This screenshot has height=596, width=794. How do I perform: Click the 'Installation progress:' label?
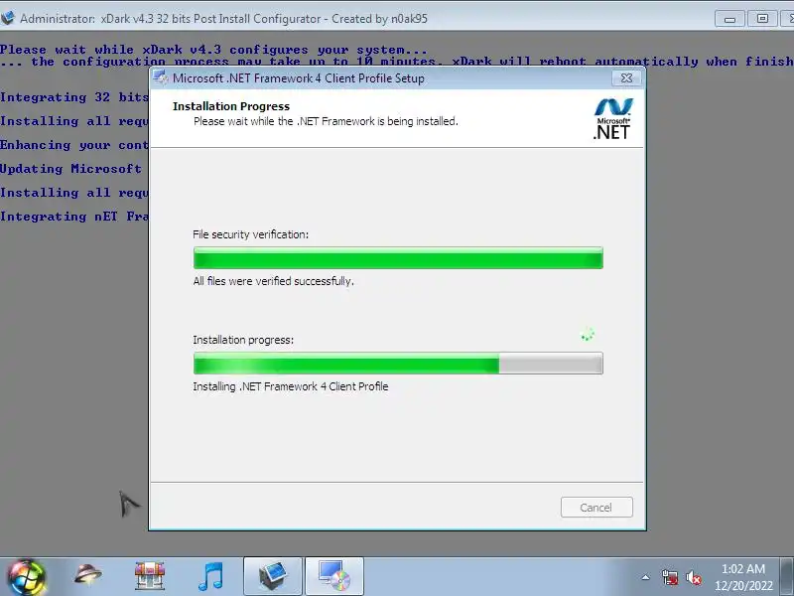tap(243, 340)
